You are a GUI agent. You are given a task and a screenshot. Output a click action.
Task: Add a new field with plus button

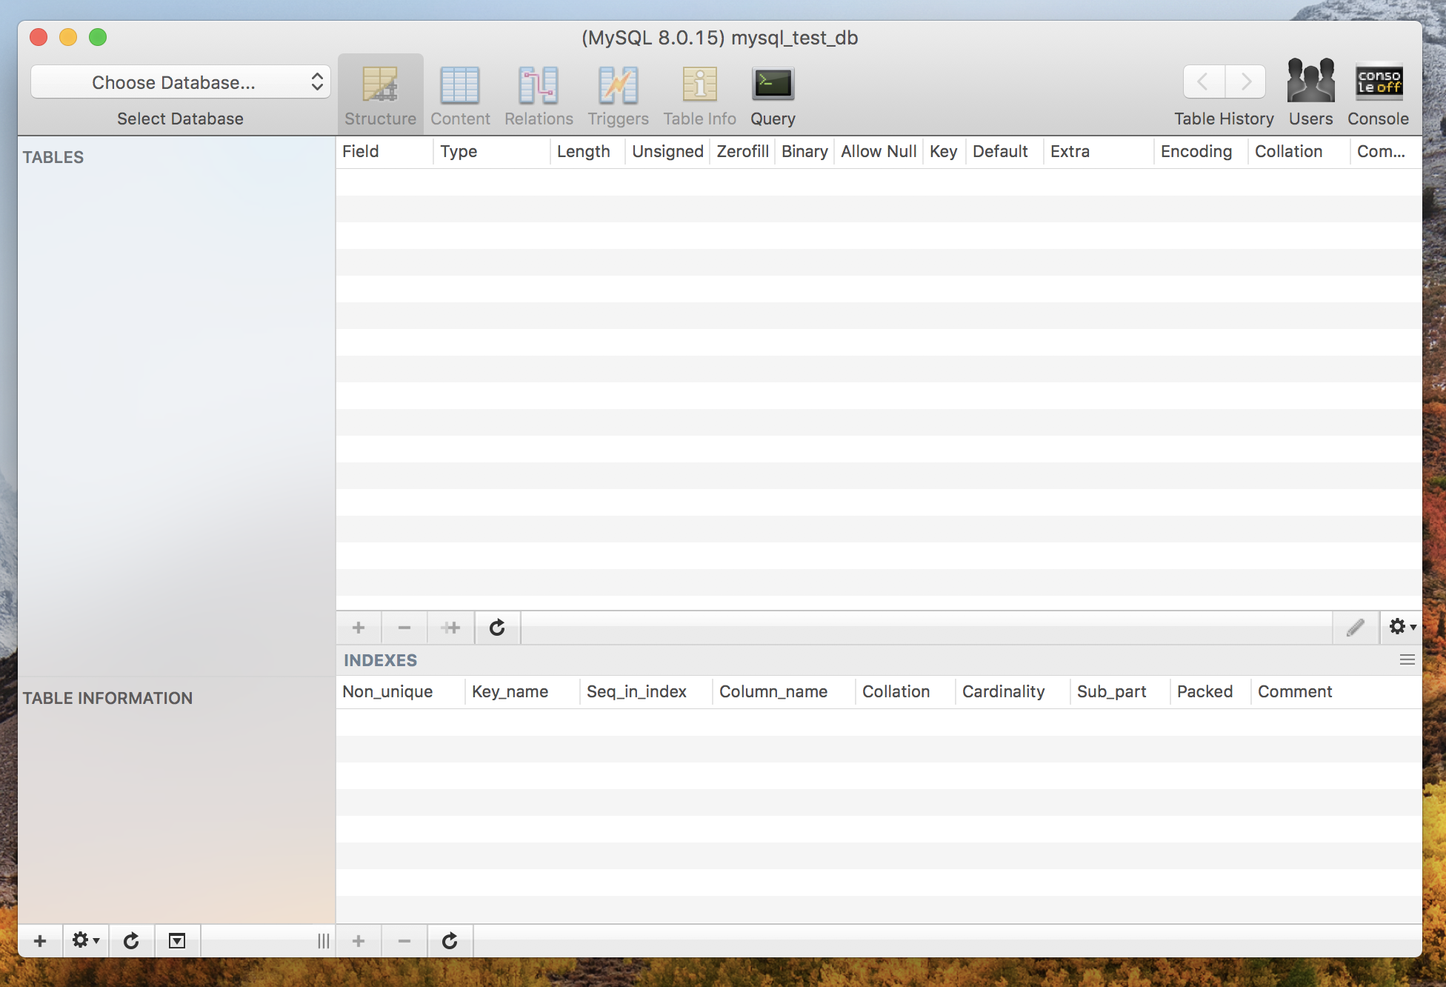[359, 628]
